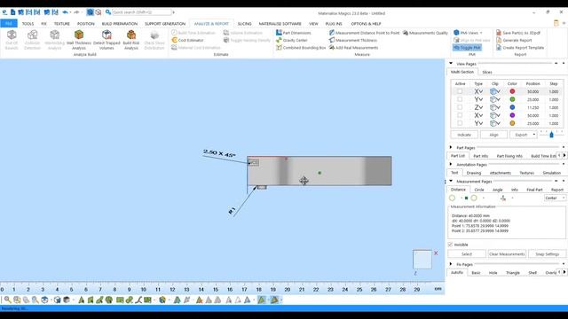This screenshot has width=568, height=319.
Task: Open the Export dropdown arrow
Action: click(534, 135)
